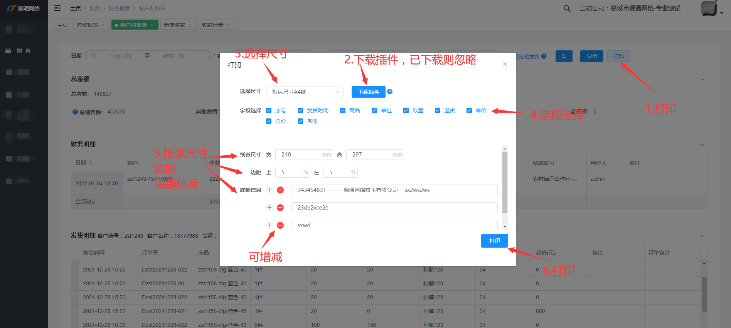Image resolution: width=731 pixels, height=328 pixels.
Task: Click the sidebar collapse hamburger icon
Action: 57,8
